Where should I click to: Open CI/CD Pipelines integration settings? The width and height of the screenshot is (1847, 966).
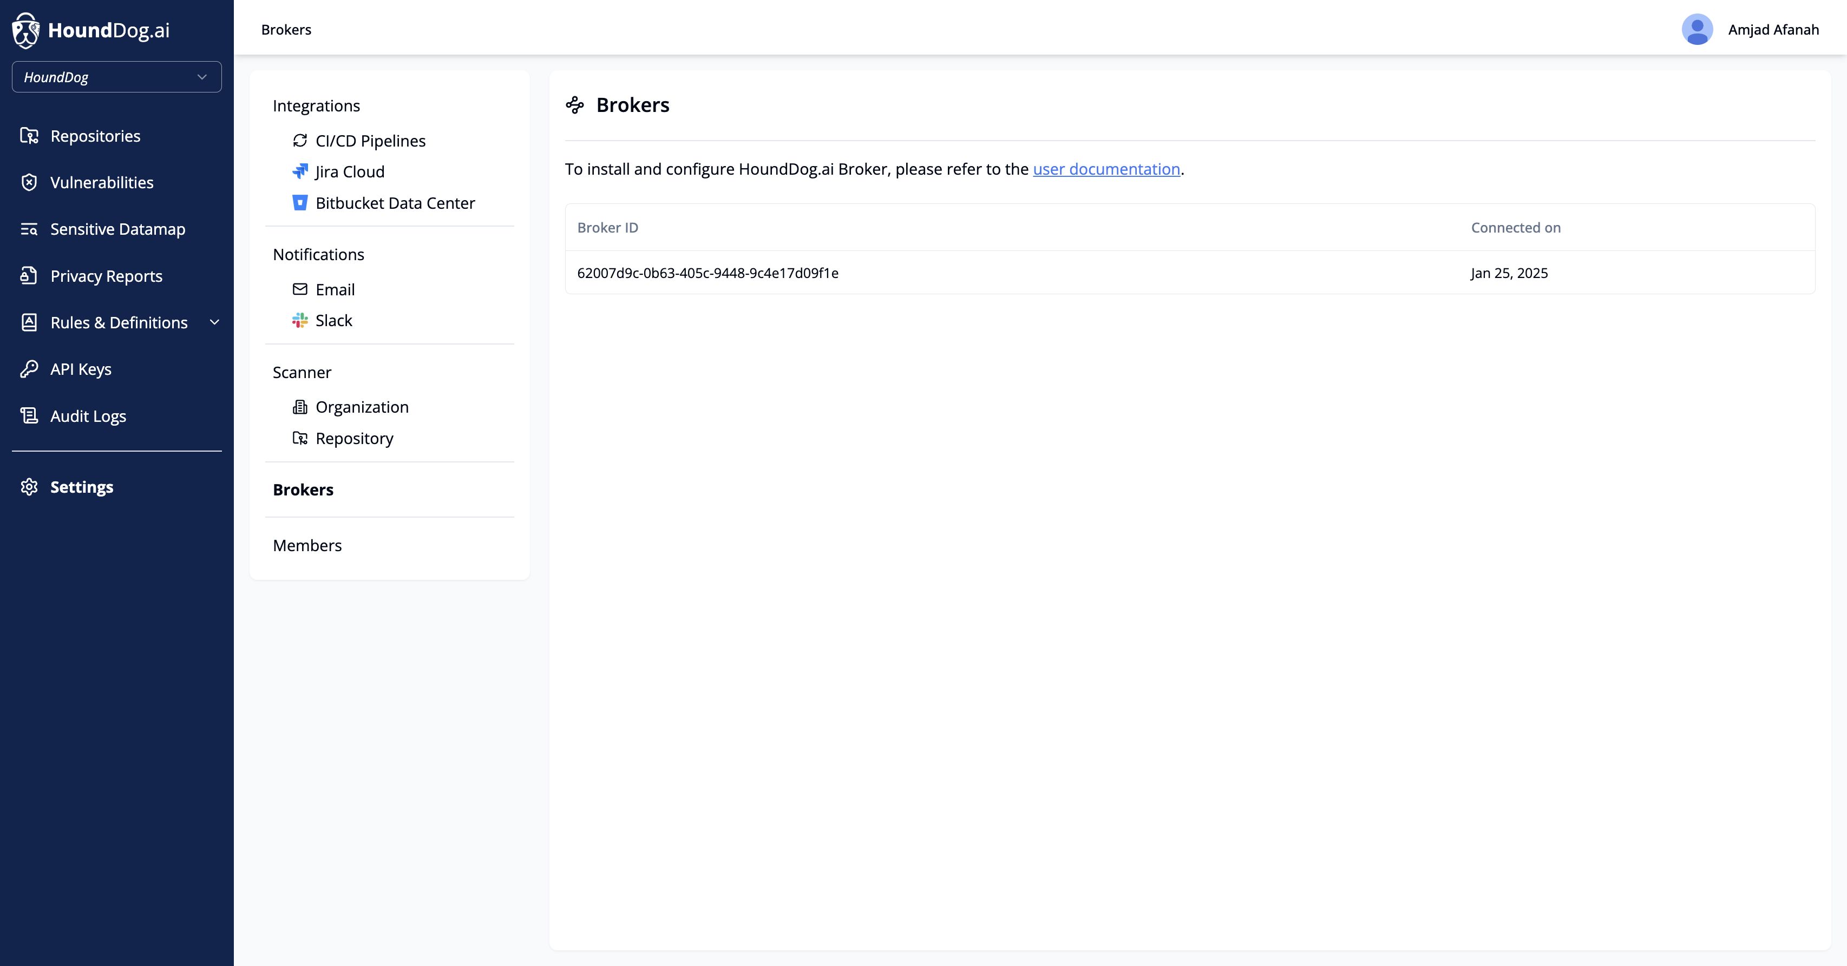tap(371, 141)
